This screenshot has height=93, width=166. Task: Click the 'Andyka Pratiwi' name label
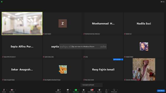coord(129,57)
